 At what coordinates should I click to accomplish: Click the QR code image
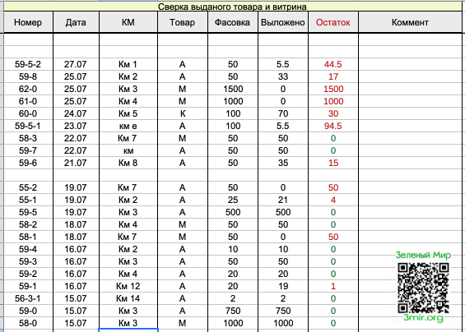tap(423, 288)
